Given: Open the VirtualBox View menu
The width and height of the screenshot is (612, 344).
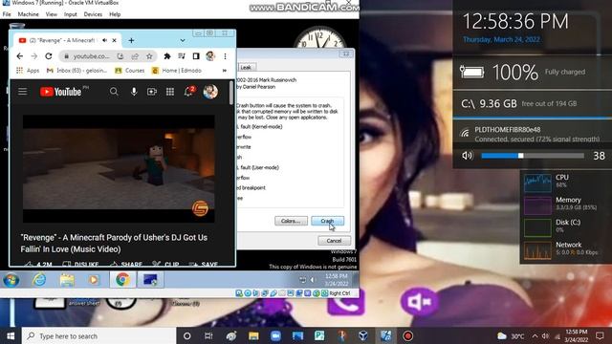Looking at the screenshot, I should tap(51, 14).
